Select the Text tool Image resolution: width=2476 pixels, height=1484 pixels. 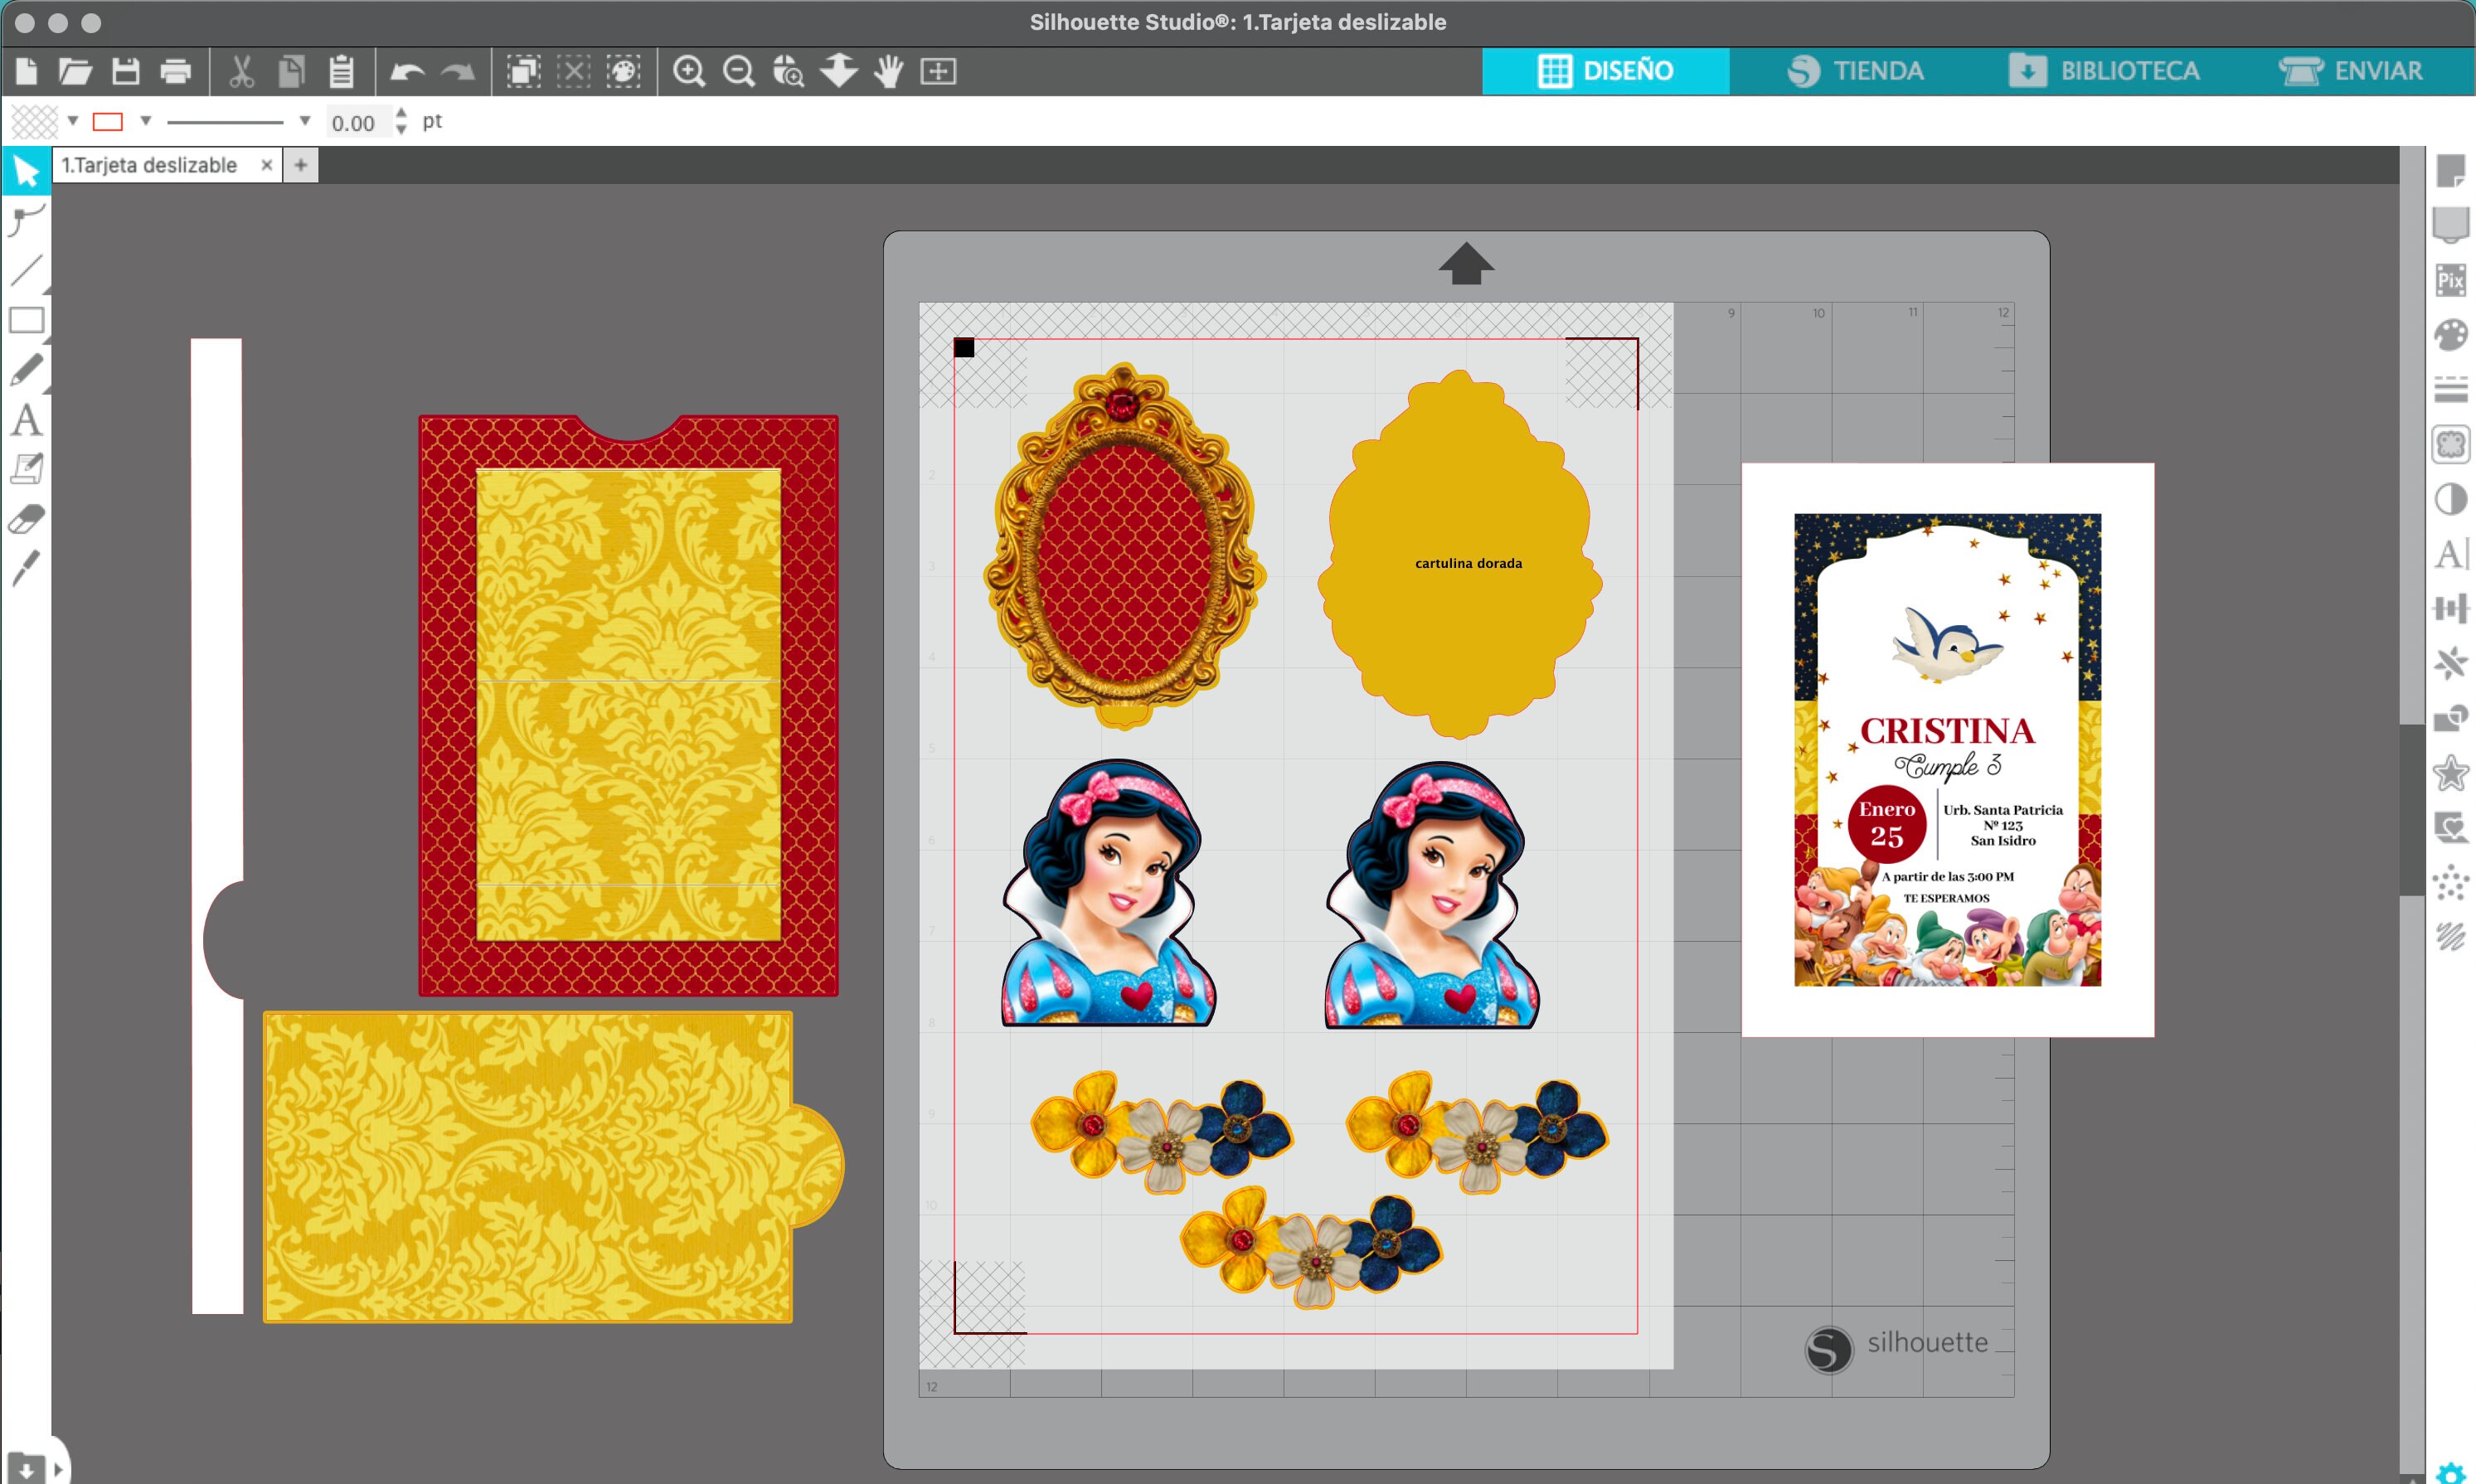coord(27,420)
